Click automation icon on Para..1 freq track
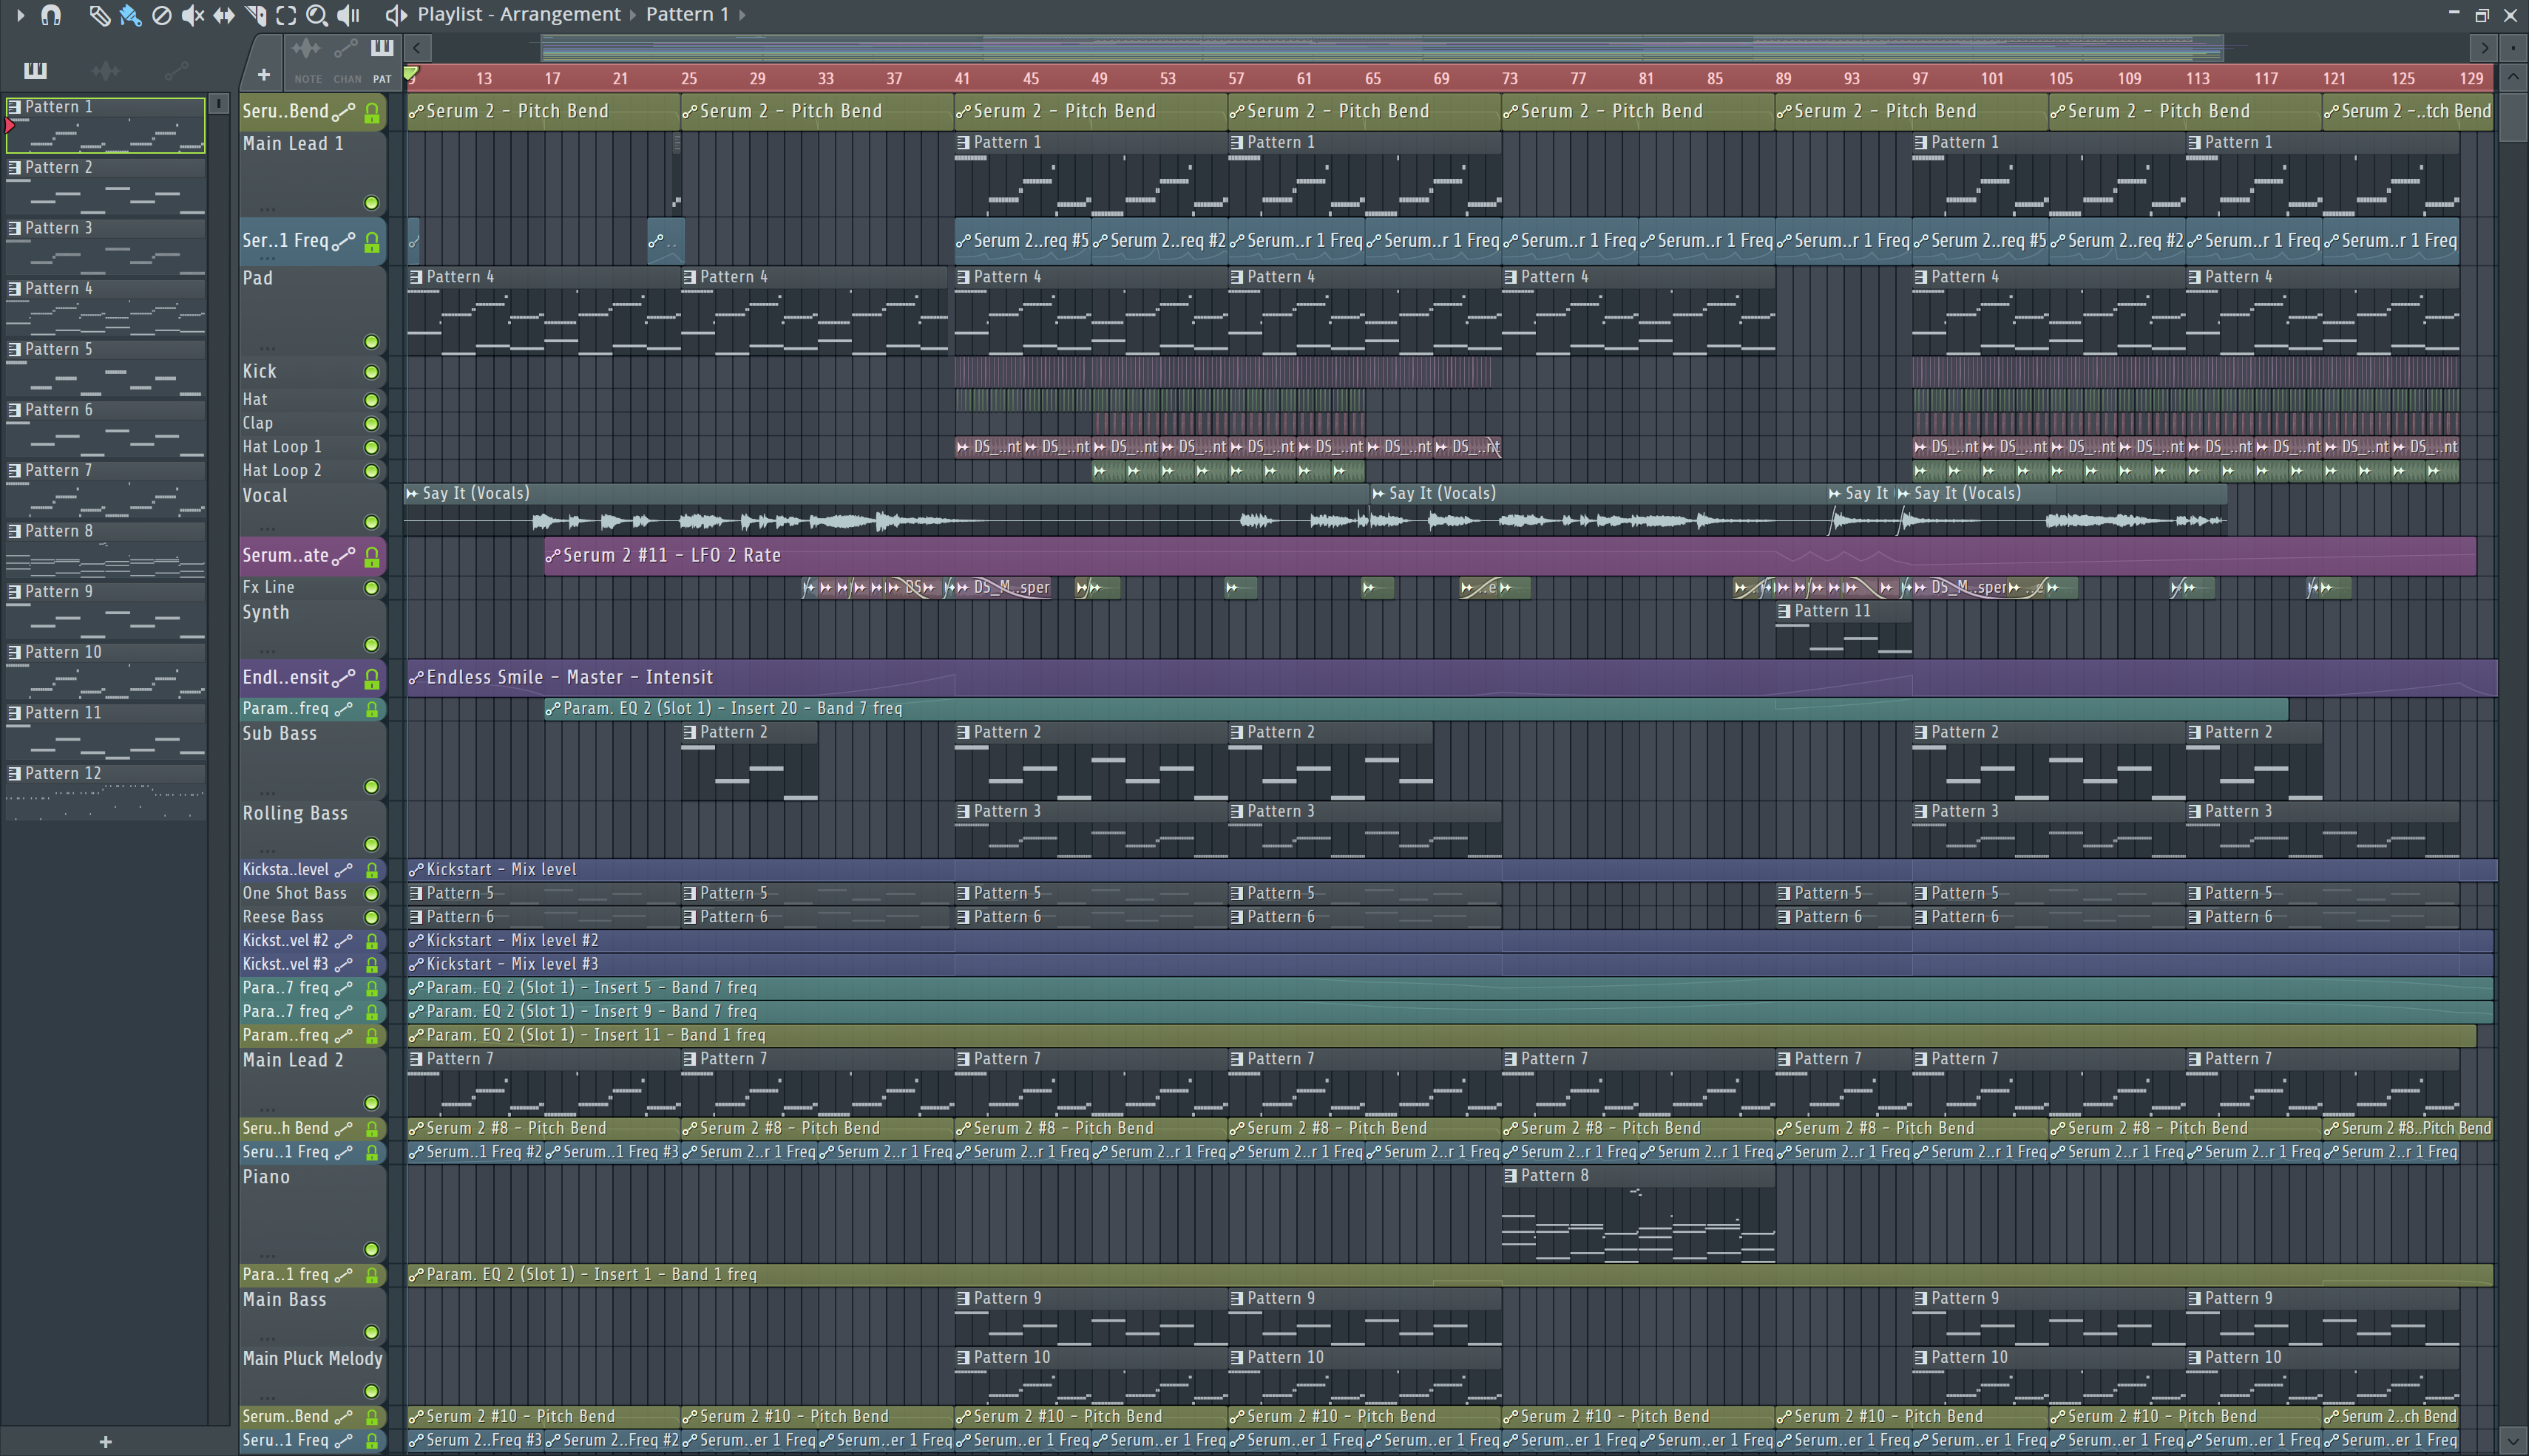This screenshot has height=1456, width=2529. tap(343, 1275)
